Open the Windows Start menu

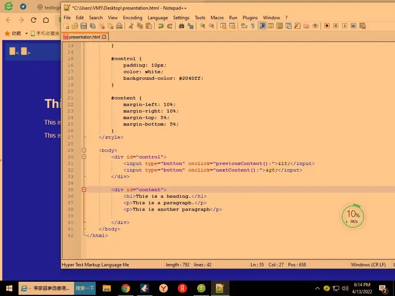pyautogui.click(x=9, y=288)
